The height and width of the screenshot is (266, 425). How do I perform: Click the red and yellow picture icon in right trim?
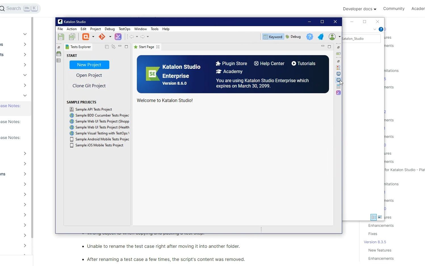click(338, 68)
